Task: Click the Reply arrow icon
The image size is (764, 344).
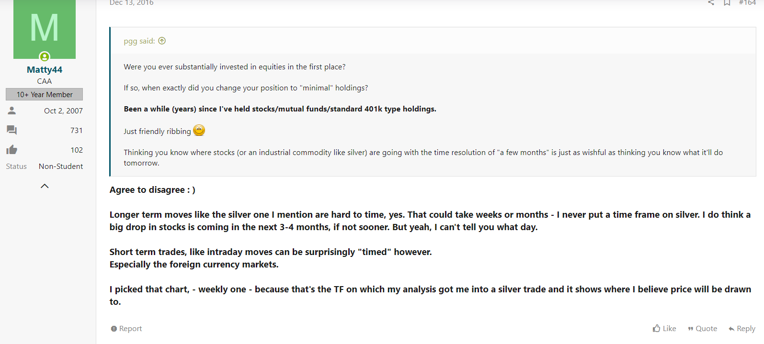Action: coord(731,329)
